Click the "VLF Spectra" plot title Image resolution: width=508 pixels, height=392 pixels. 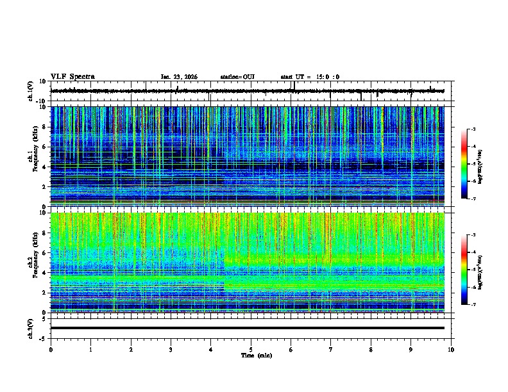pos(72,77)
